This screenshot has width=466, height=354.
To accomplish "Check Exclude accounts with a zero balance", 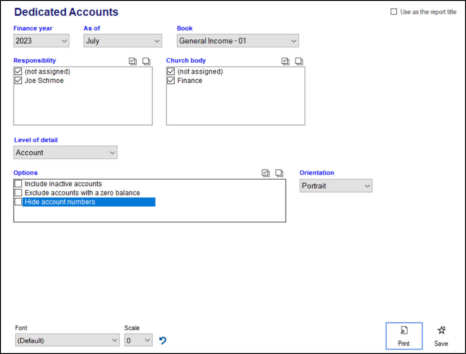I will (x=18, y=193).
